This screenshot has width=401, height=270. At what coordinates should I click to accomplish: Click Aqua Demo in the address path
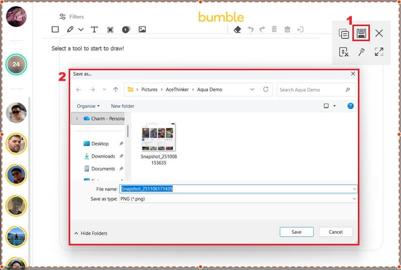coord(210,89)
